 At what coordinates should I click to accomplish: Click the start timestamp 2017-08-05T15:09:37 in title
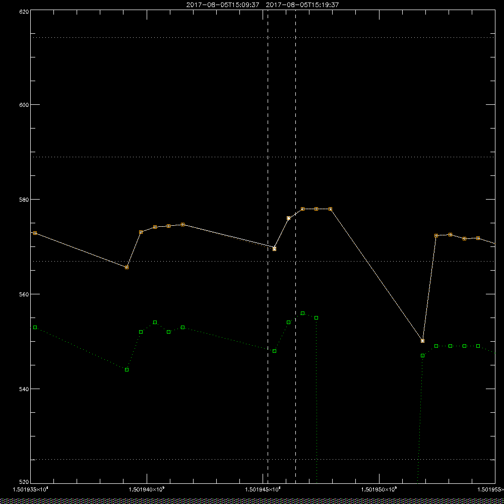point(223,5)
